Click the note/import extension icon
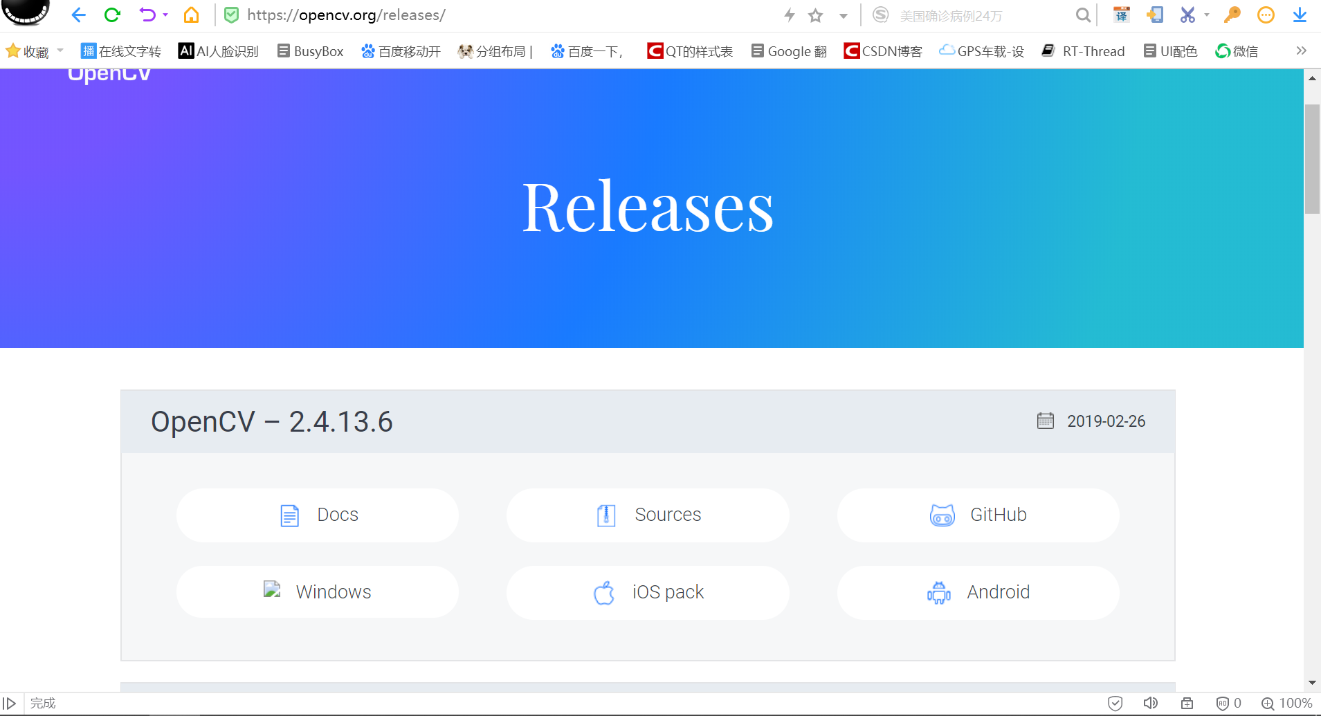This screenshot has width=1321, height=716. 1154,15
